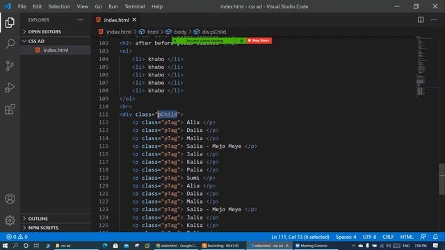Open the Terminal menu
Image resolution: width=445 pixels, height=250 pixels.
134,6
